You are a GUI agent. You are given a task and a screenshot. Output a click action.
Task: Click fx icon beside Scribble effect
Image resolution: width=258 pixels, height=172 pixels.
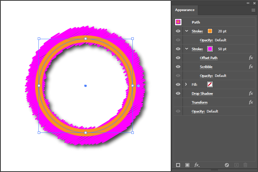(251, 67)
